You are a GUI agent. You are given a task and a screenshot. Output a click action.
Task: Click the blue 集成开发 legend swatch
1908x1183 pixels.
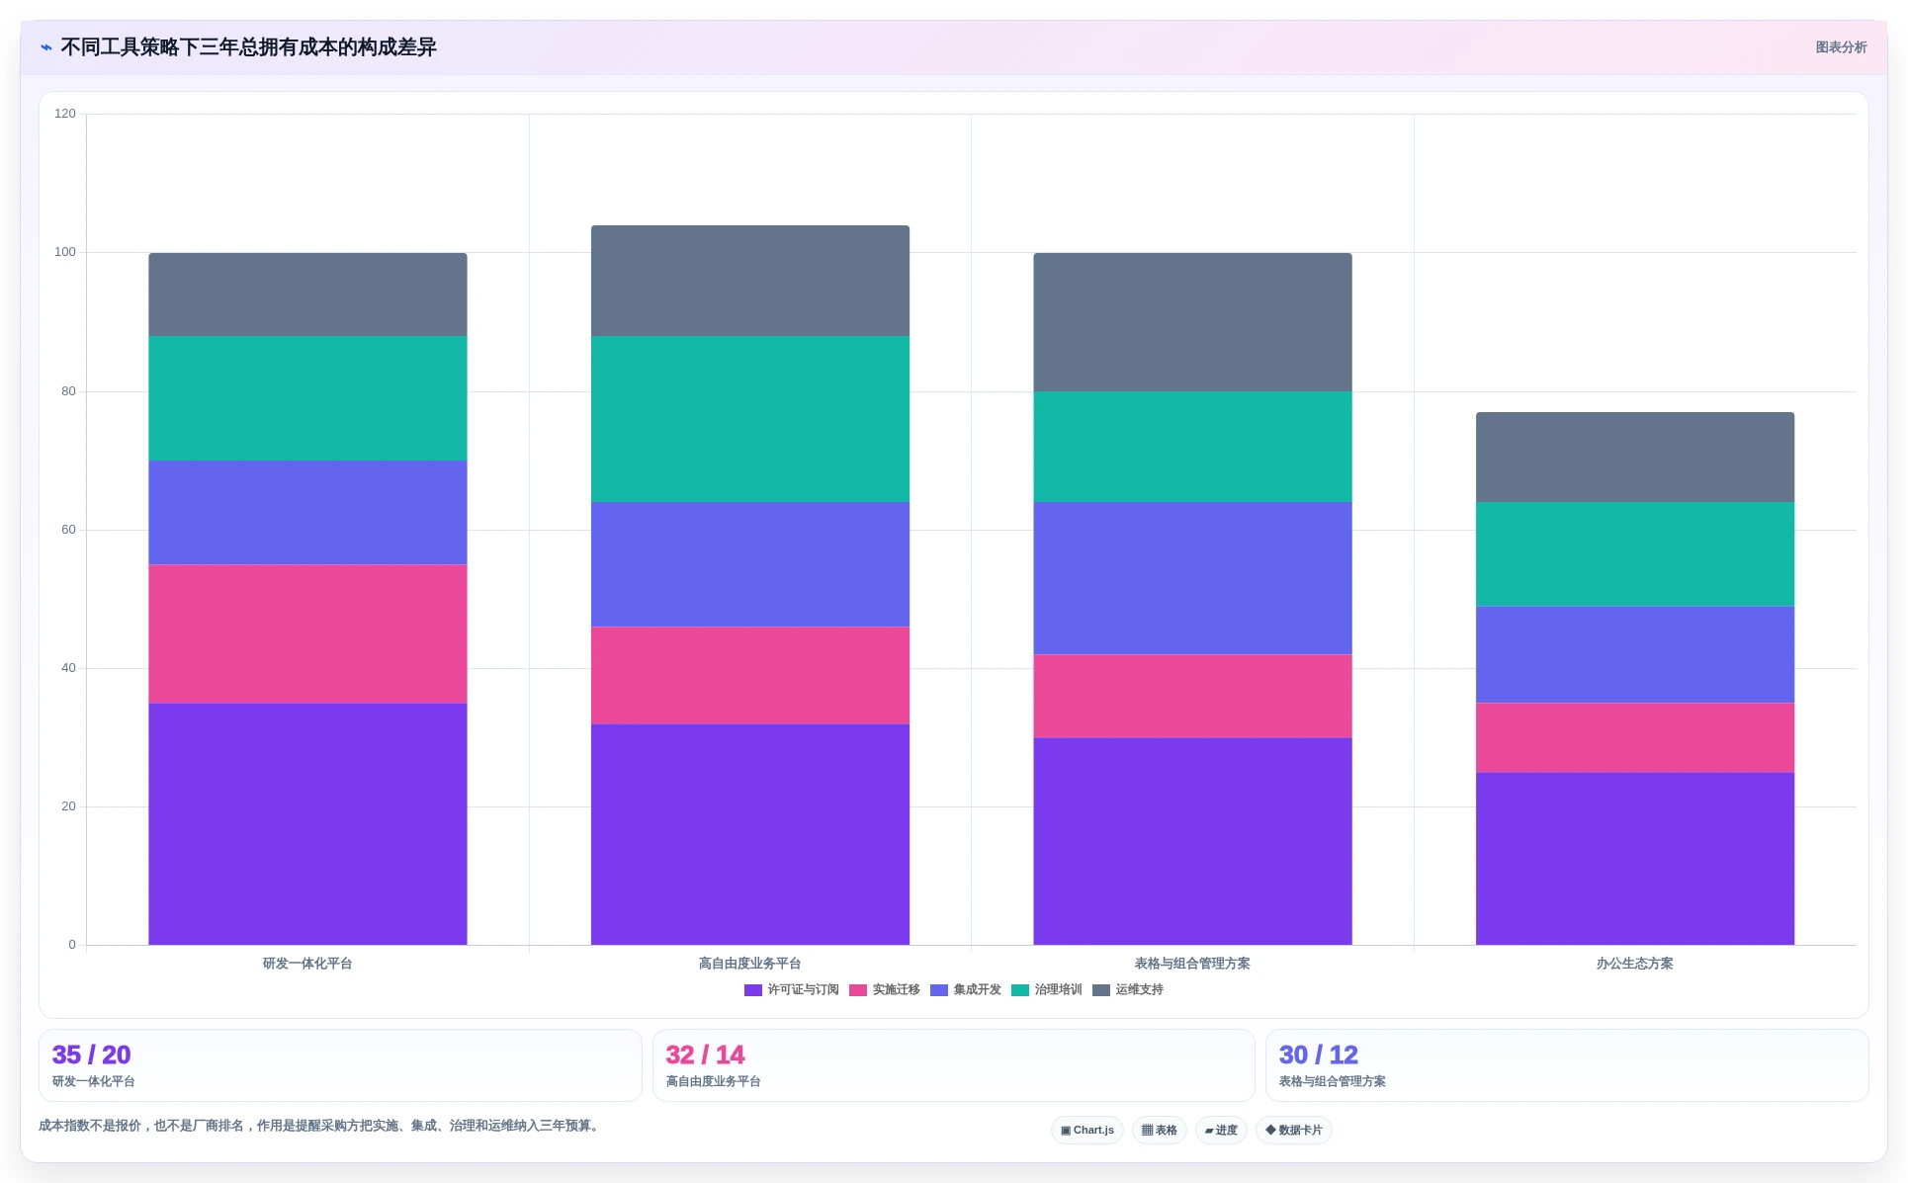click(x=939, y=990)
